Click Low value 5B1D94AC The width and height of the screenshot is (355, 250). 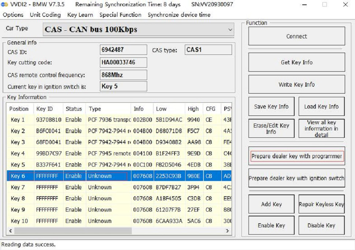tap(169, 120)
